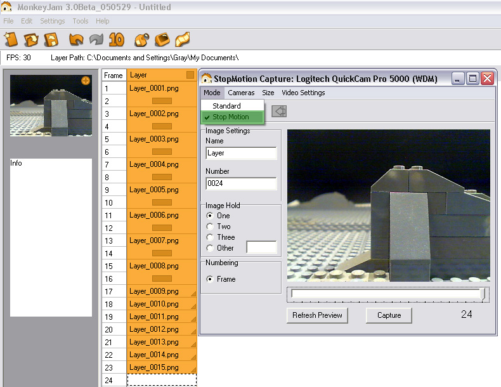Click the Open project folder icon
Viewport: 501px width, 387px height.
point(31,39)
